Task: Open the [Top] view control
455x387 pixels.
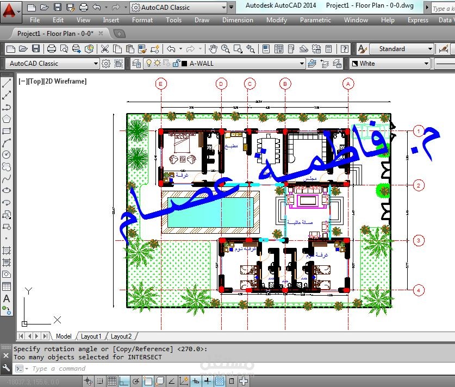Action: pos(35,81)
